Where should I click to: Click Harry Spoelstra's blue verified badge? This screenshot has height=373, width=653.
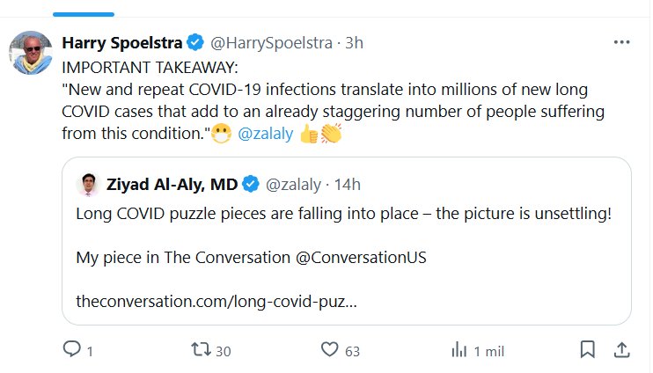coord(194,42)
